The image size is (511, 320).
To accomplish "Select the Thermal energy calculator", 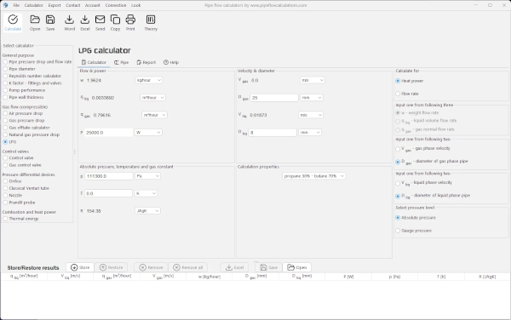I will (x=20, y=219).
